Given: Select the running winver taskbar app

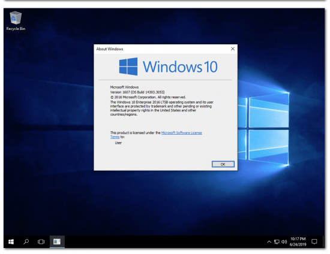Looking at the screenshot, I should click(x=57, y=241).
